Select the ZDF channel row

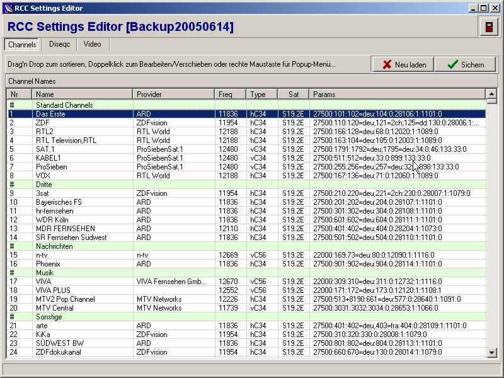[x=246, y=123]
